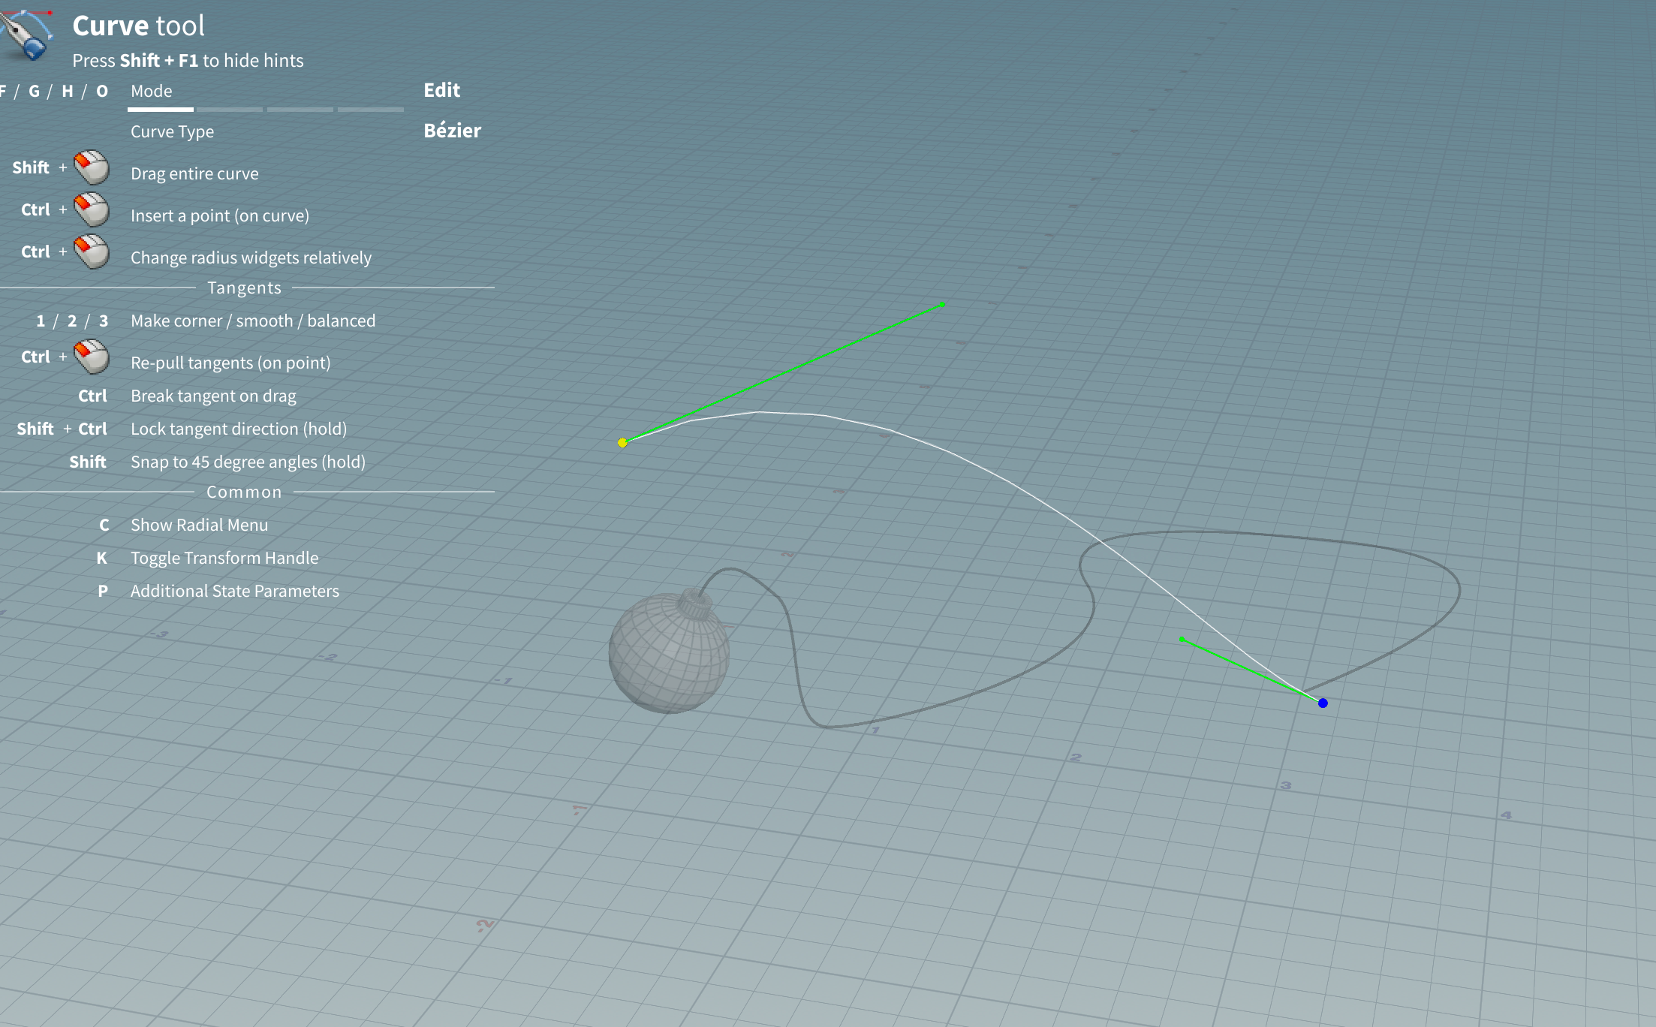This screenshot has height=1027, width=1656.
Task: Click the Edit mode value
Action: point(441,90)
